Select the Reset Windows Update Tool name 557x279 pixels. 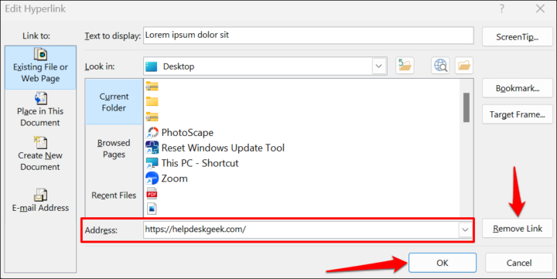223,148
